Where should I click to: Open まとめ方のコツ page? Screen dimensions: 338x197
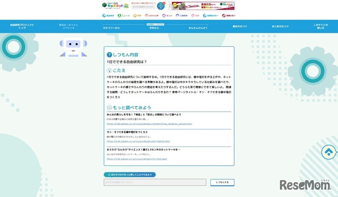[x=280, y=26]
